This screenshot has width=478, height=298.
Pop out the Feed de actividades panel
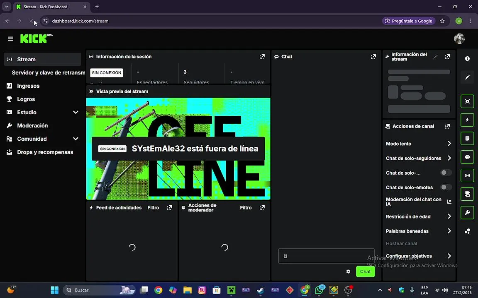(x=169, y=208)
